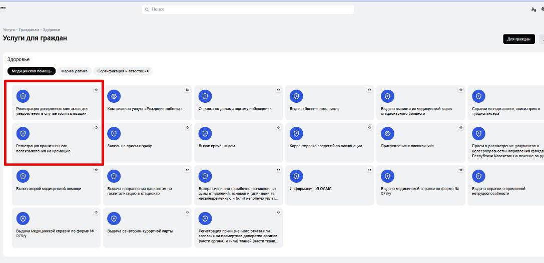The width and height of the screenshot is (544, 263).
Task: Click shield icon on Корректировка сведений по вакцинации
Action: (x=296, y=134)
